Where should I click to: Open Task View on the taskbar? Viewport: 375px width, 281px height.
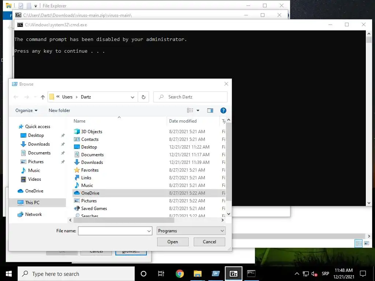[x=161, y=274]
